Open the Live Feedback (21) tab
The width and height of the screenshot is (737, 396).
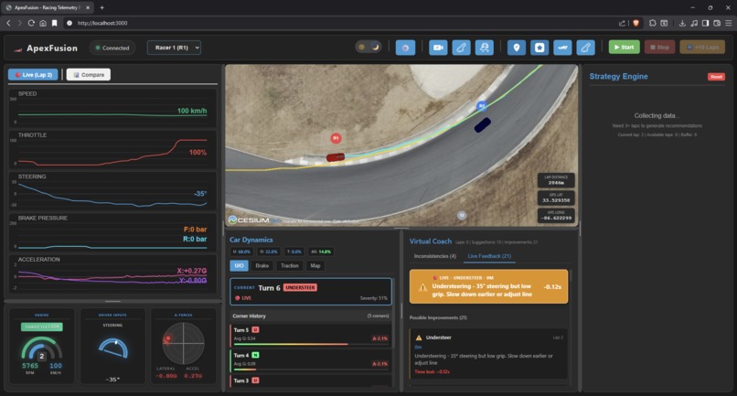(489, 256)
